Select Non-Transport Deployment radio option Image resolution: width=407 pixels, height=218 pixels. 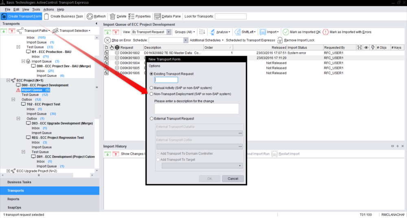(151, 94)
